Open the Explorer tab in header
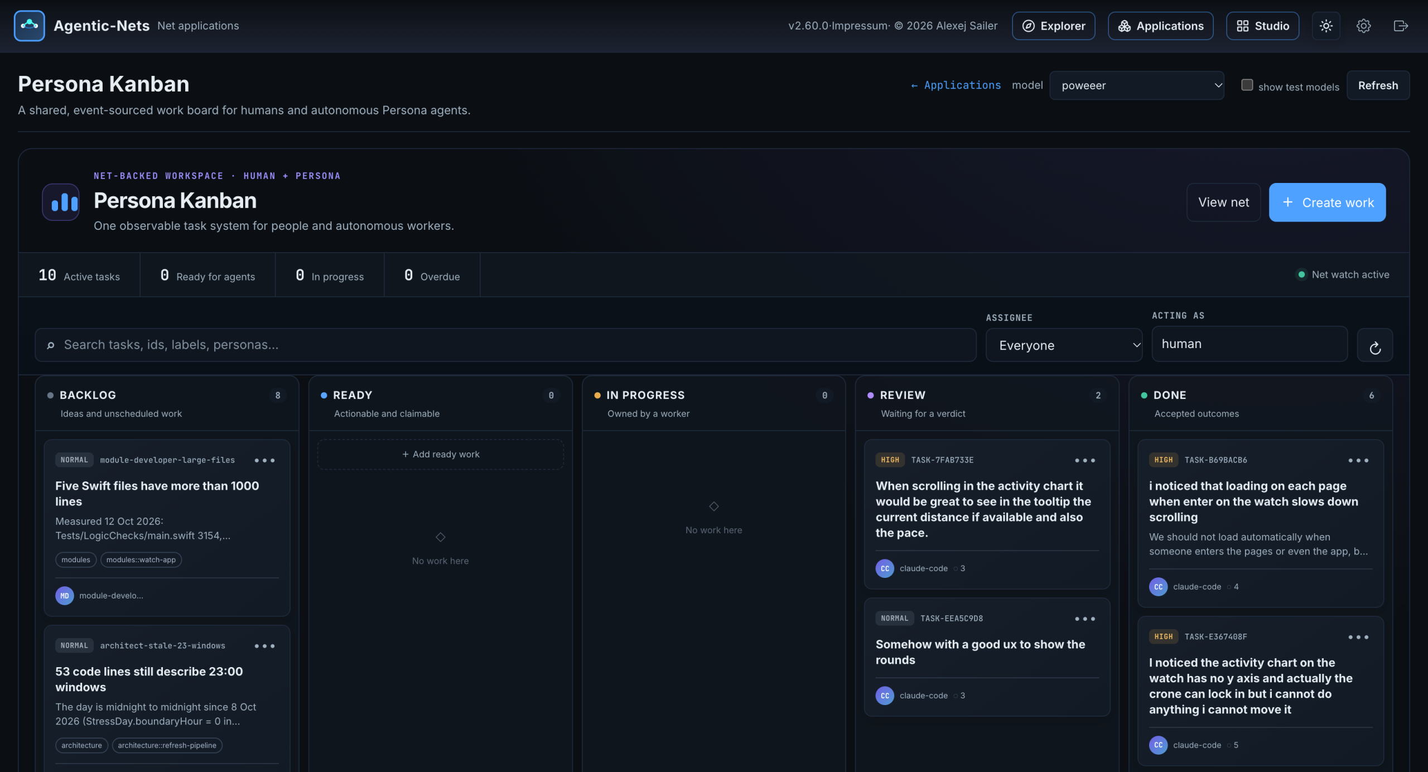 click(x=1053, y=26)
